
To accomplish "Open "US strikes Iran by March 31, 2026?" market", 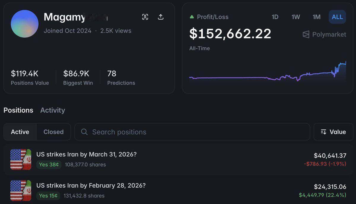I will pyautogui.click(x=86, y=154).
